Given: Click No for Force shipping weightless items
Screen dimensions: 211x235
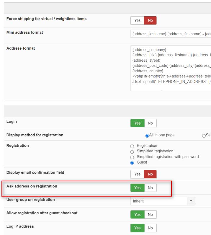Looking at the screenshot, I should 150,20.
